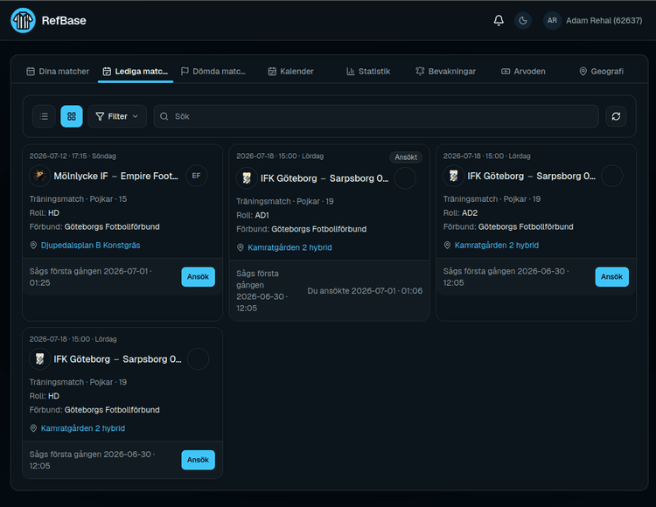Click IFK Göteborg logo on AD1 card

click(247, 178)
